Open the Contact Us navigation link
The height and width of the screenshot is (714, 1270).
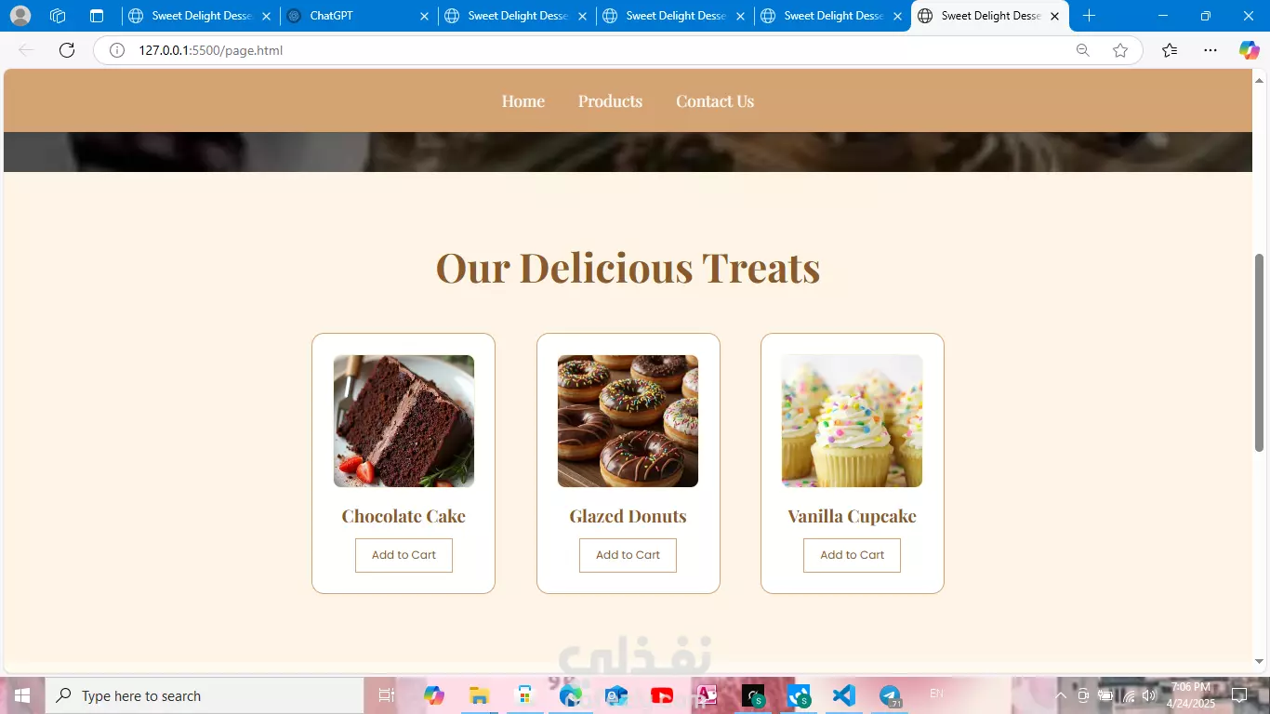pos(715,101)
